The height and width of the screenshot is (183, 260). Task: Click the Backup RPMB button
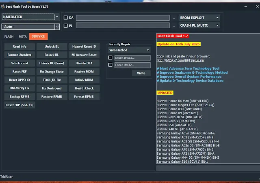(19, 96)
